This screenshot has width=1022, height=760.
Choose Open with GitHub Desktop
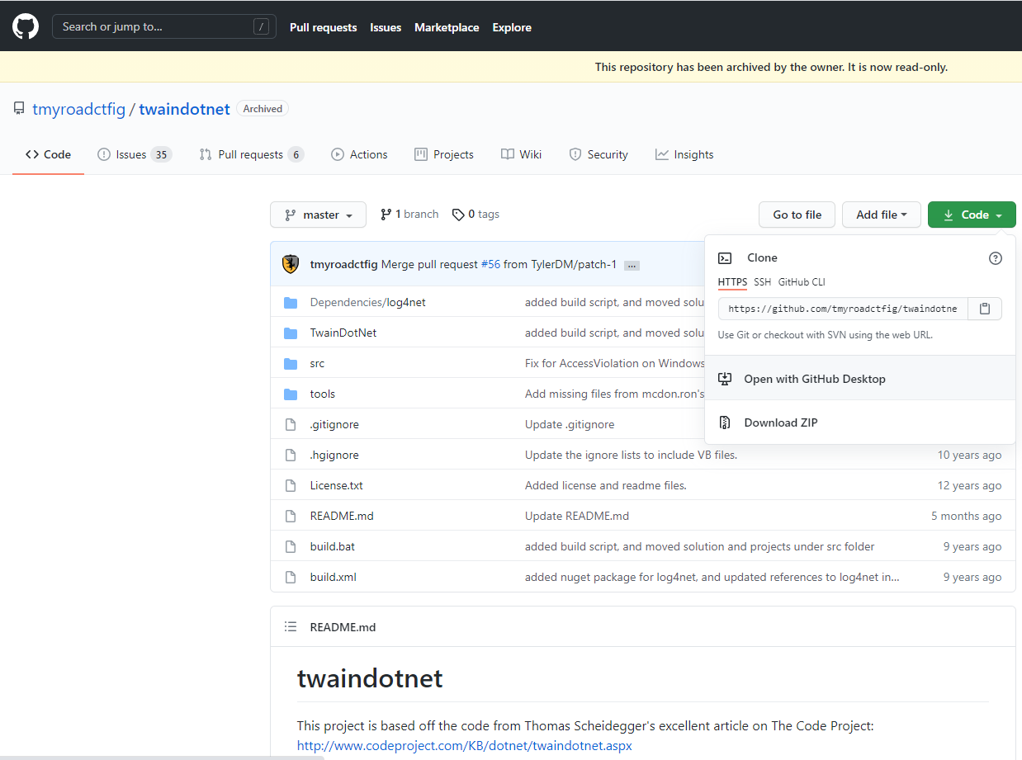pos(859,379)
